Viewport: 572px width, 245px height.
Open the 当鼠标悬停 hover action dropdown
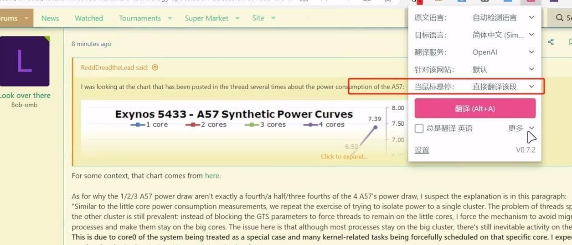pos(503,87)
